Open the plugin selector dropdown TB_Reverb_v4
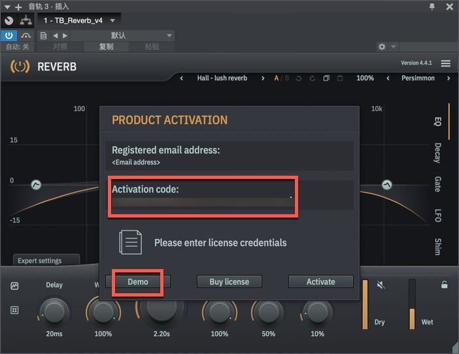 78,20
